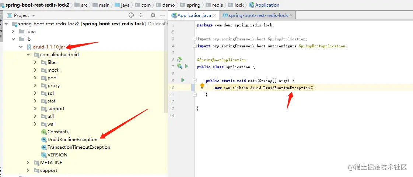Click the run gutter icon on line 7

click(x=186, y=66)
